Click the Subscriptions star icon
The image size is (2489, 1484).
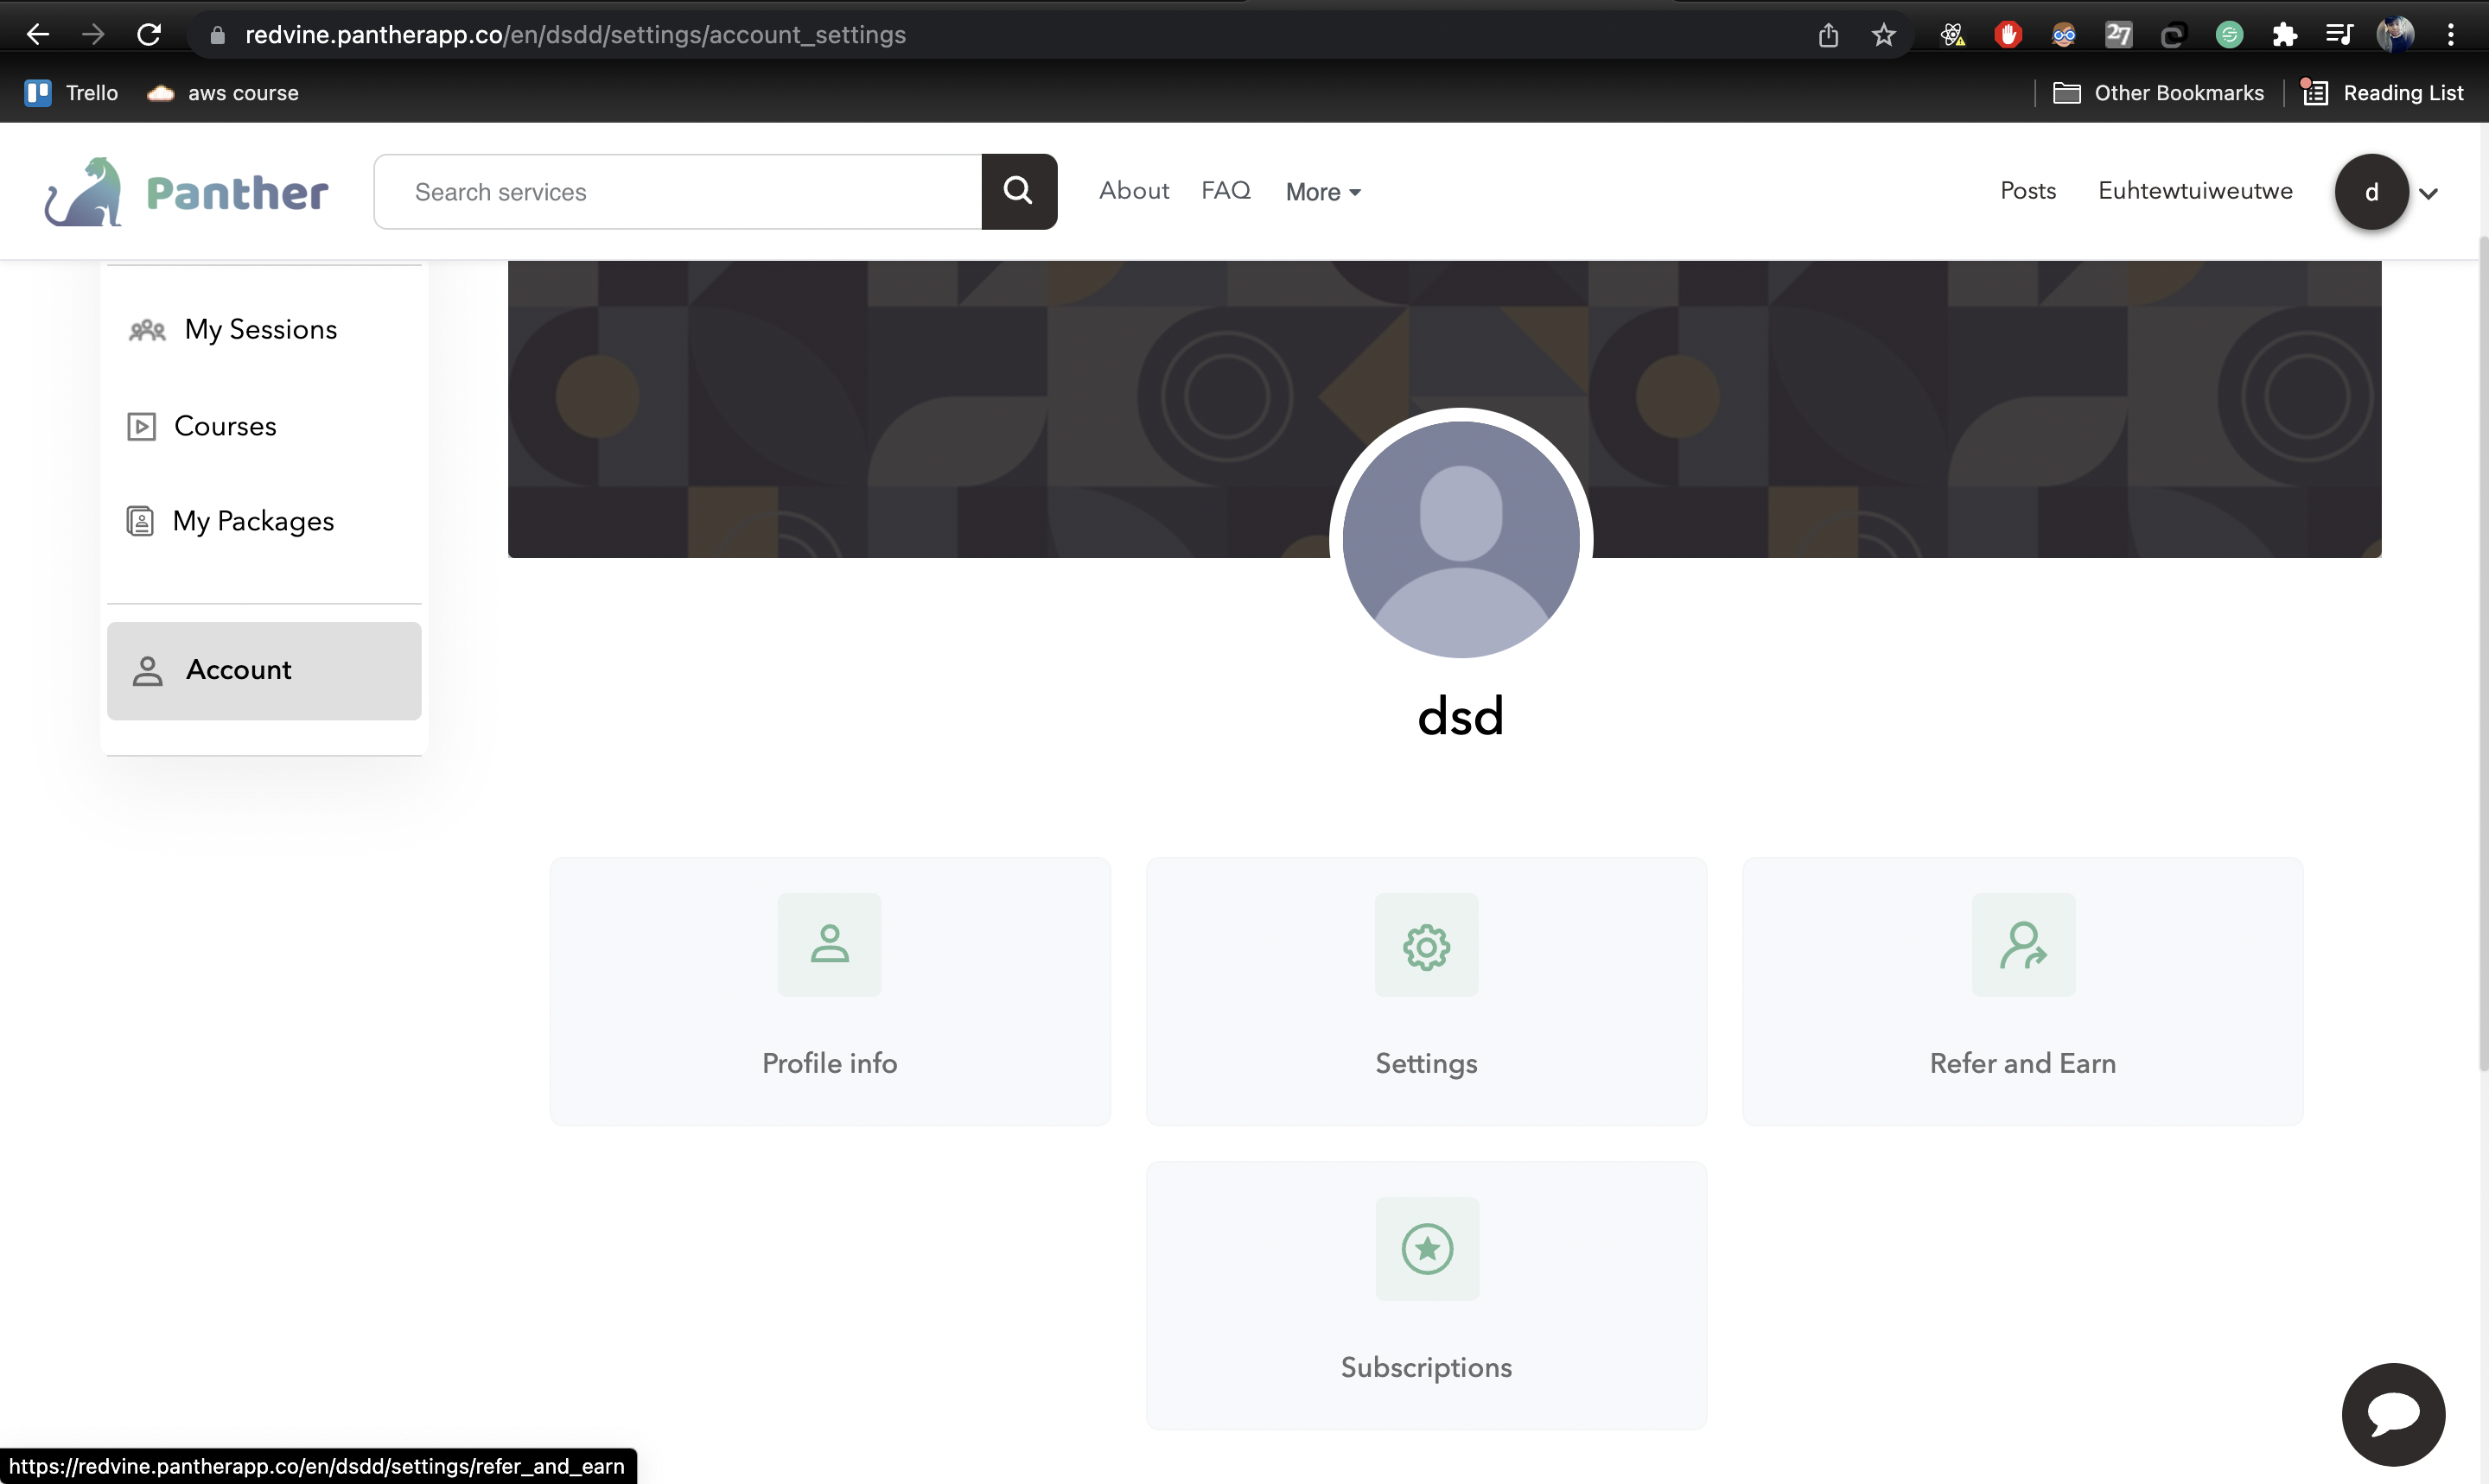pyautogui.click(x=1427, y=1248)
